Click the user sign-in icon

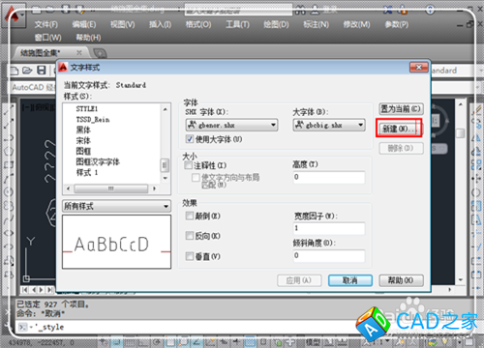pyautogui.click(x=315, y=10)
